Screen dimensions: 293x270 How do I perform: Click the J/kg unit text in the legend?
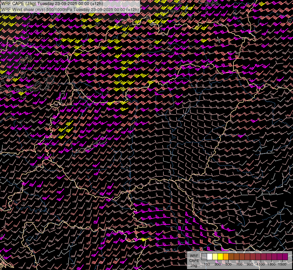(x=194, y=265)
